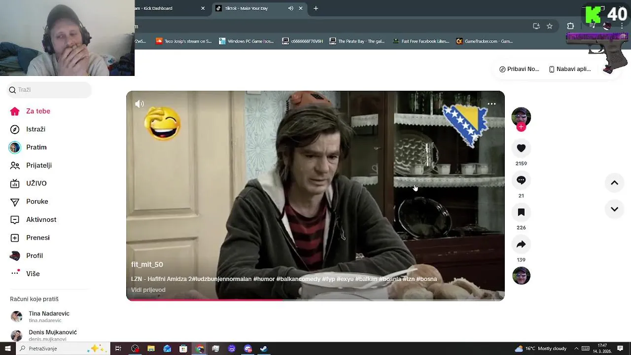Screen dimensions: 631x355
Task: Click the #humor hashtag
Action: 264,279
